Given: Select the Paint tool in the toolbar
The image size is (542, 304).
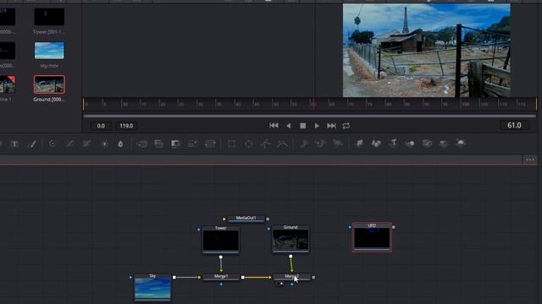Looking at the screenshot, I should click(32, 144).
